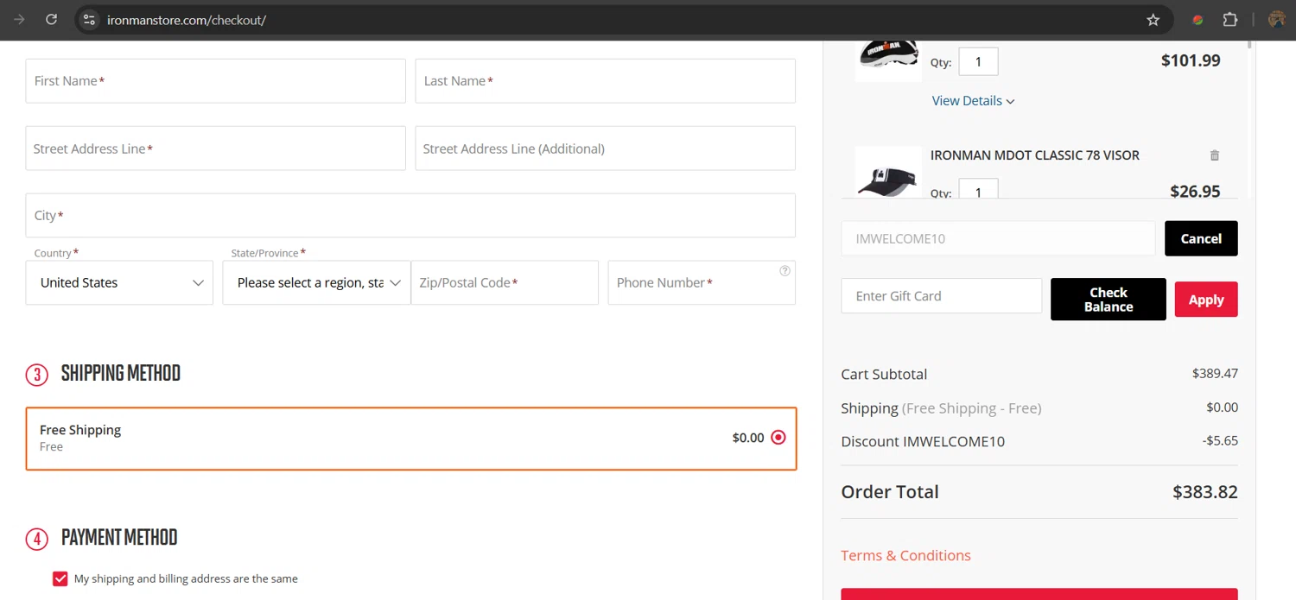Open the State/Province dropdown
Viewport: 1296px width, 600px height.
(316, 282)
